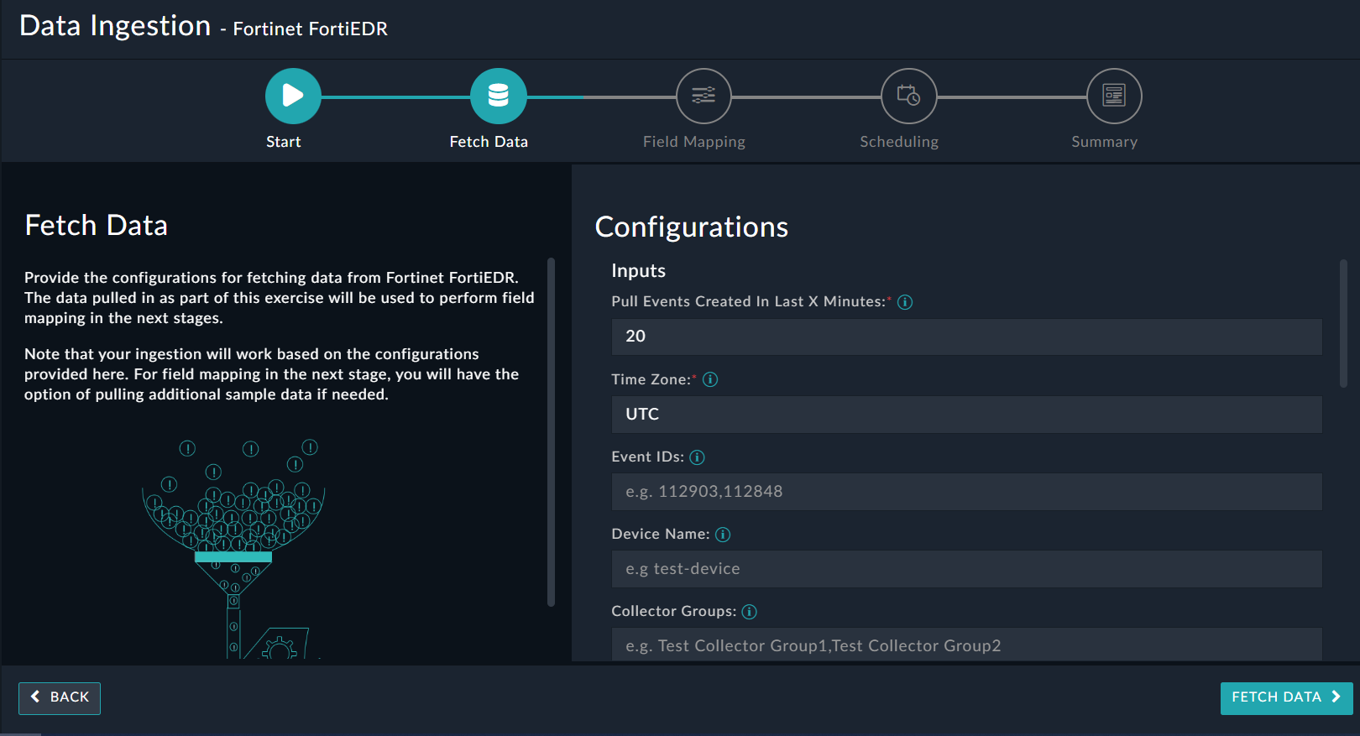
Task: Show info for Pull Events Created field
Action: [x=905, y=302]
